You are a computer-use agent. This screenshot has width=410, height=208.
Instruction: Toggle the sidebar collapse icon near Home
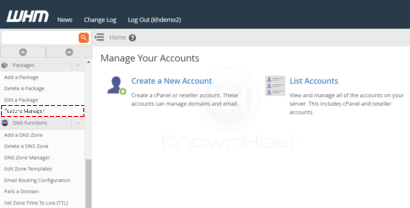click(100, 37)
